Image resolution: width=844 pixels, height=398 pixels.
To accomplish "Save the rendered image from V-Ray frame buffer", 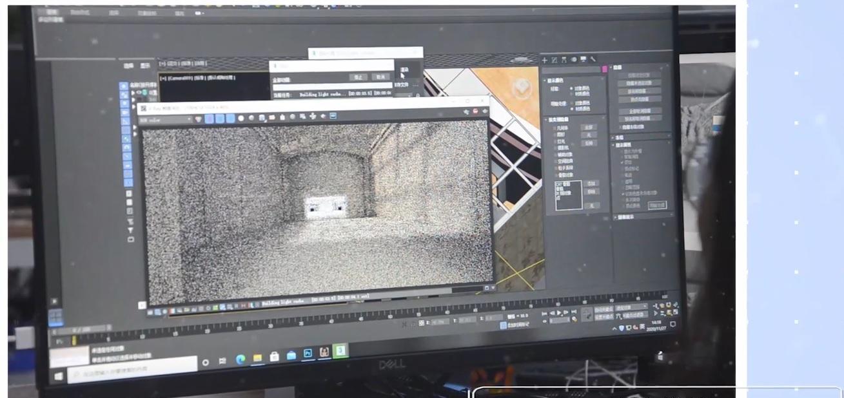I will 262,118.
